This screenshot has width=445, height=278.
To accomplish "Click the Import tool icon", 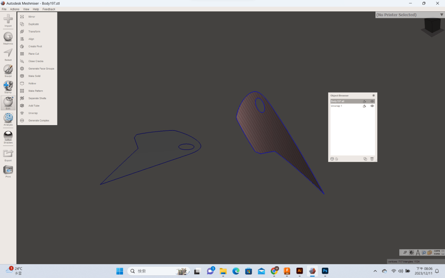I will pyautogui.click(x=8, y=19).
